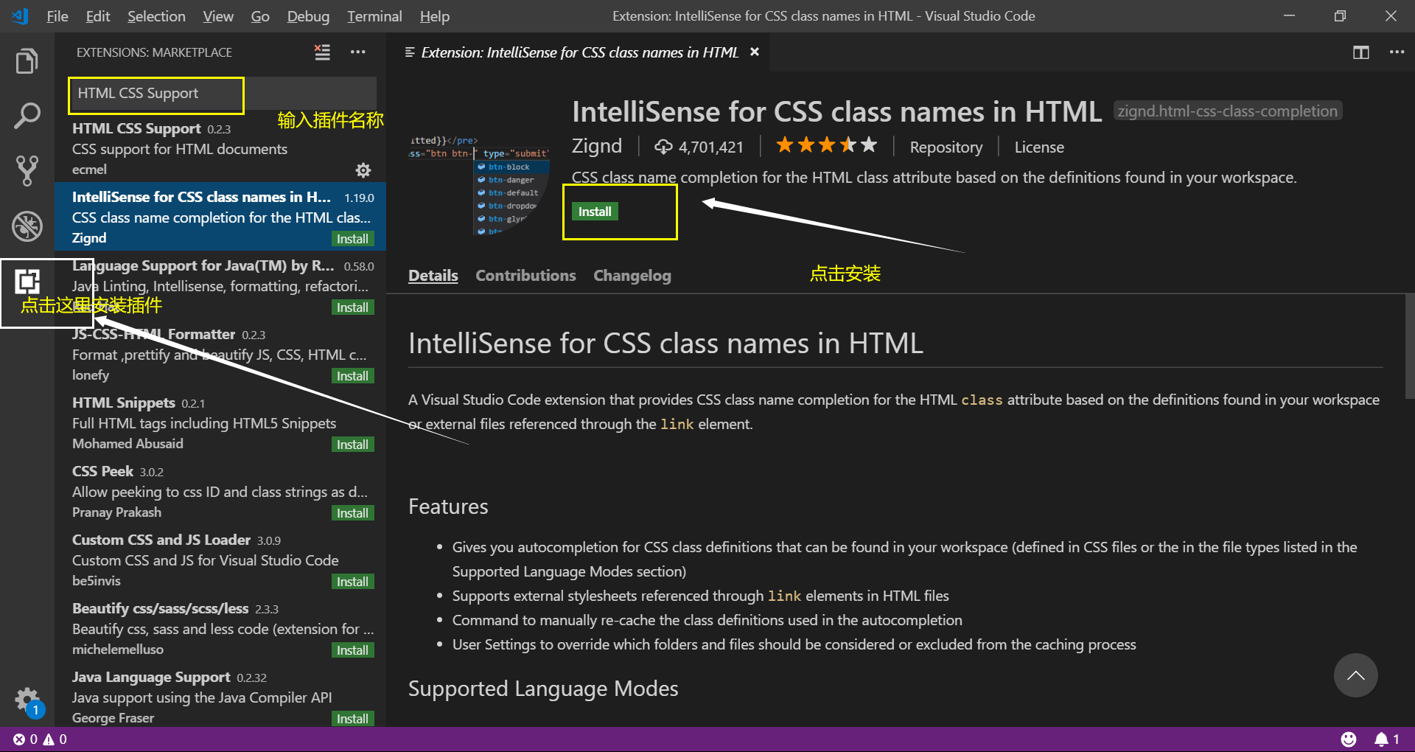Click the scroll-to-top arrow button

[1355, 675]
